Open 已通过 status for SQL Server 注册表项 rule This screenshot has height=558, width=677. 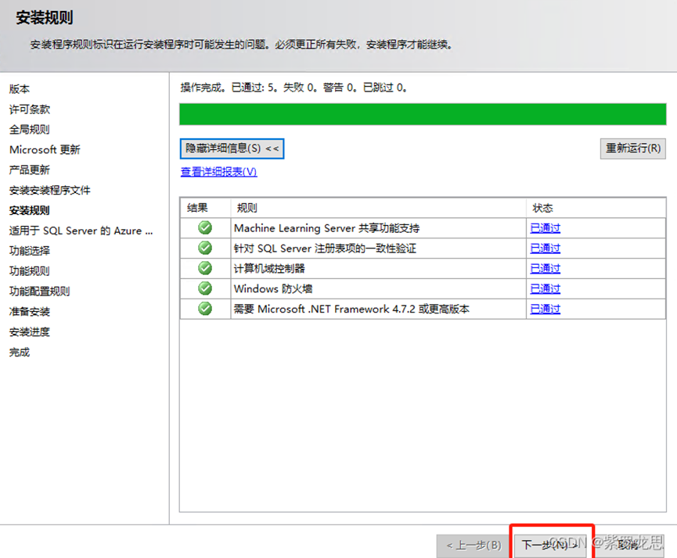tap(546, 249)
